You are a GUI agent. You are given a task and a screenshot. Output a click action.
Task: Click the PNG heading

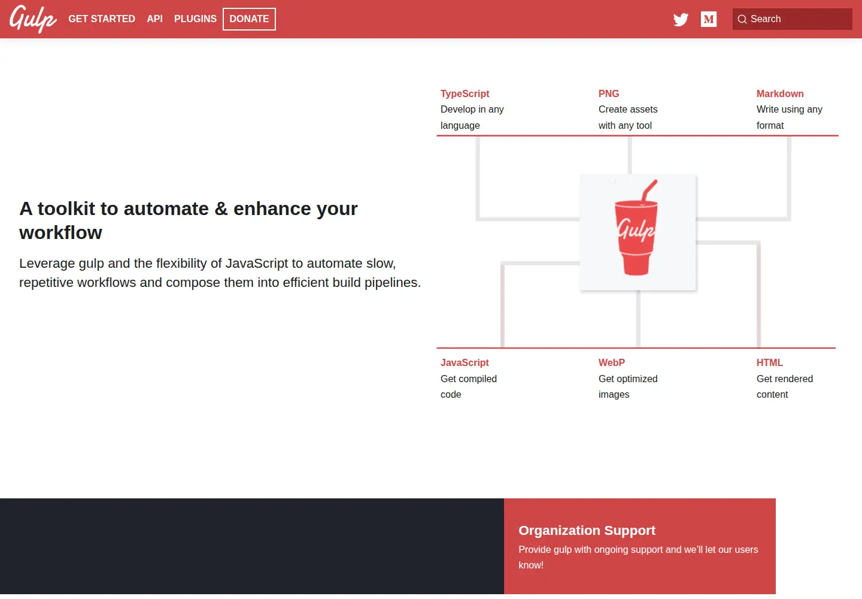coord(609,93)
